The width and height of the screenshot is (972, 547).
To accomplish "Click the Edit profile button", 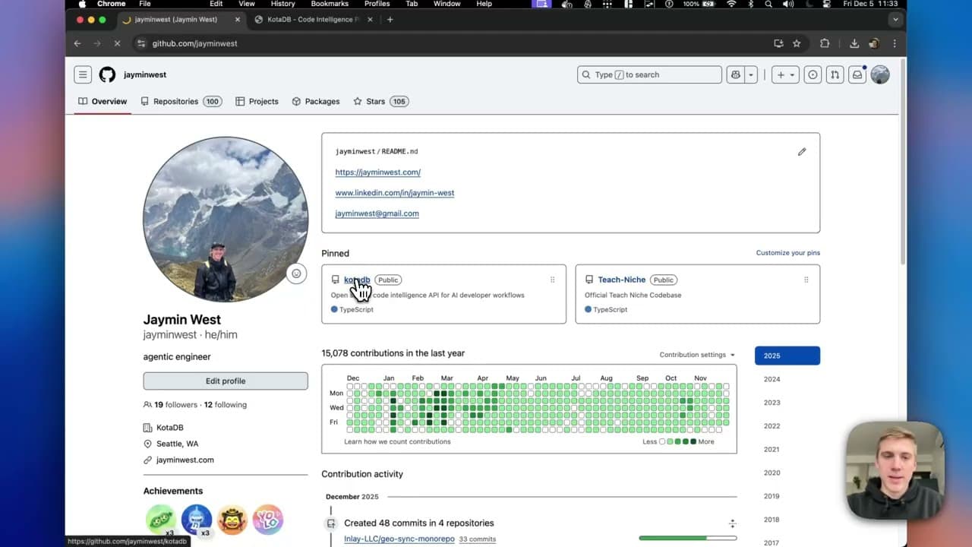I will point(226,381).
